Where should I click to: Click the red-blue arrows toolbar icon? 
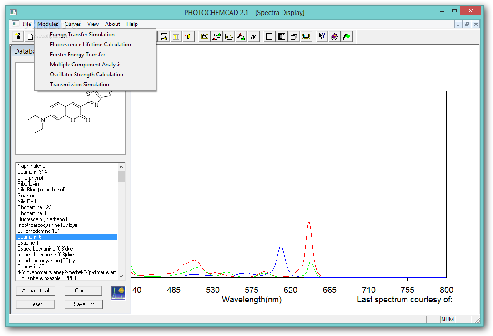pyautogui.click(x=188, y=37)
